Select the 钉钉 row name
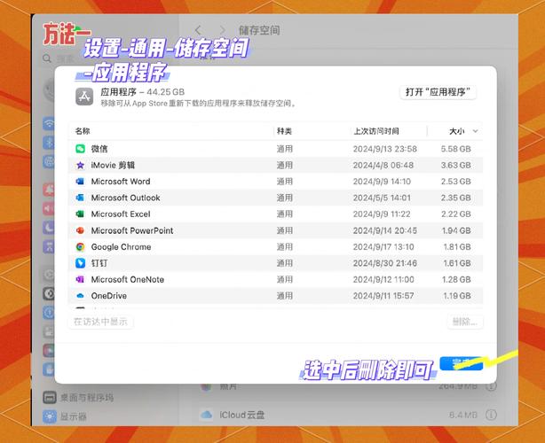The height and width of the screenshot is (443, 545). 99,263
